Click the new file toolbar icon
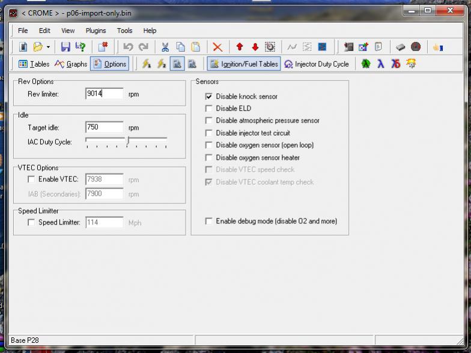471x353 pixels. click(x=23, y=47)
